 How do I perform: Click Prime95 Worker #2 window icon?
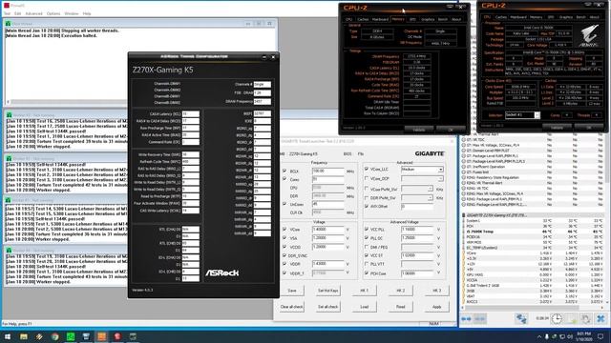(x=9, y=159)
